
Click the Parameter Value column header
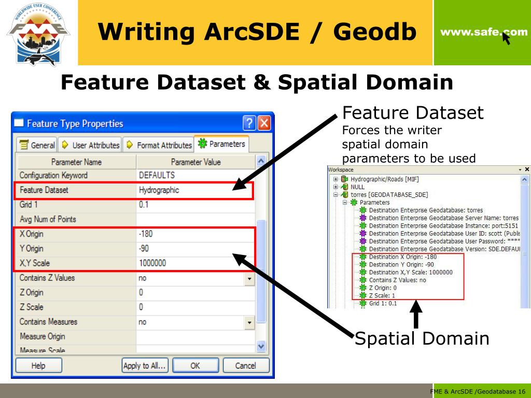pyautogui.click(x=195, y=162)
